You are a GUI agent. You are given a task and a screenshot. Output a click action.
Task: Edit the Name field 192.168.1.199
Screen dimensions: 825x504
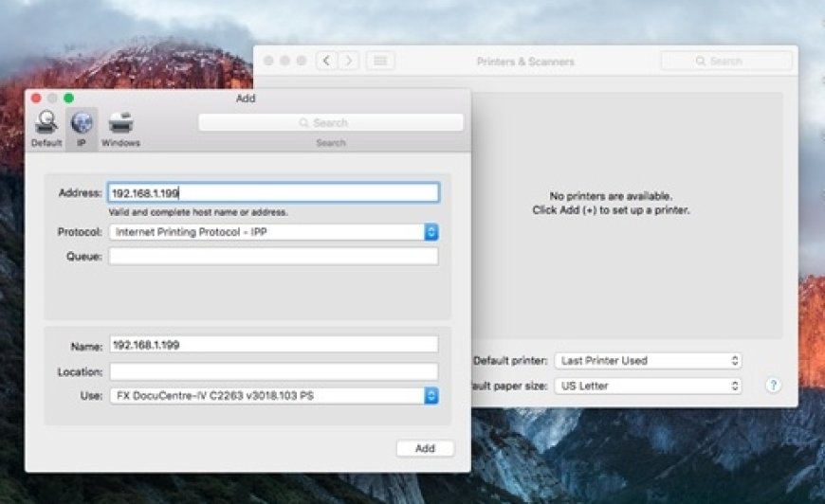point(273,345)
